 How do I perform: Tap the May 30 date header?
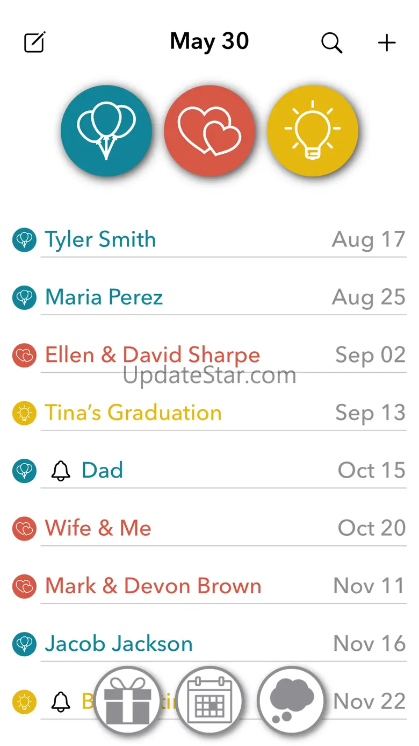pos(209,41)
